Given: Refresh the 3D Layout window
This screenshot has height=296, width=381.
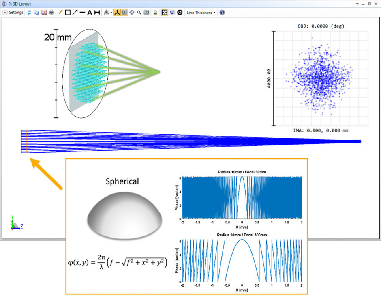Looking at the screenshot, I should point(29,13).
